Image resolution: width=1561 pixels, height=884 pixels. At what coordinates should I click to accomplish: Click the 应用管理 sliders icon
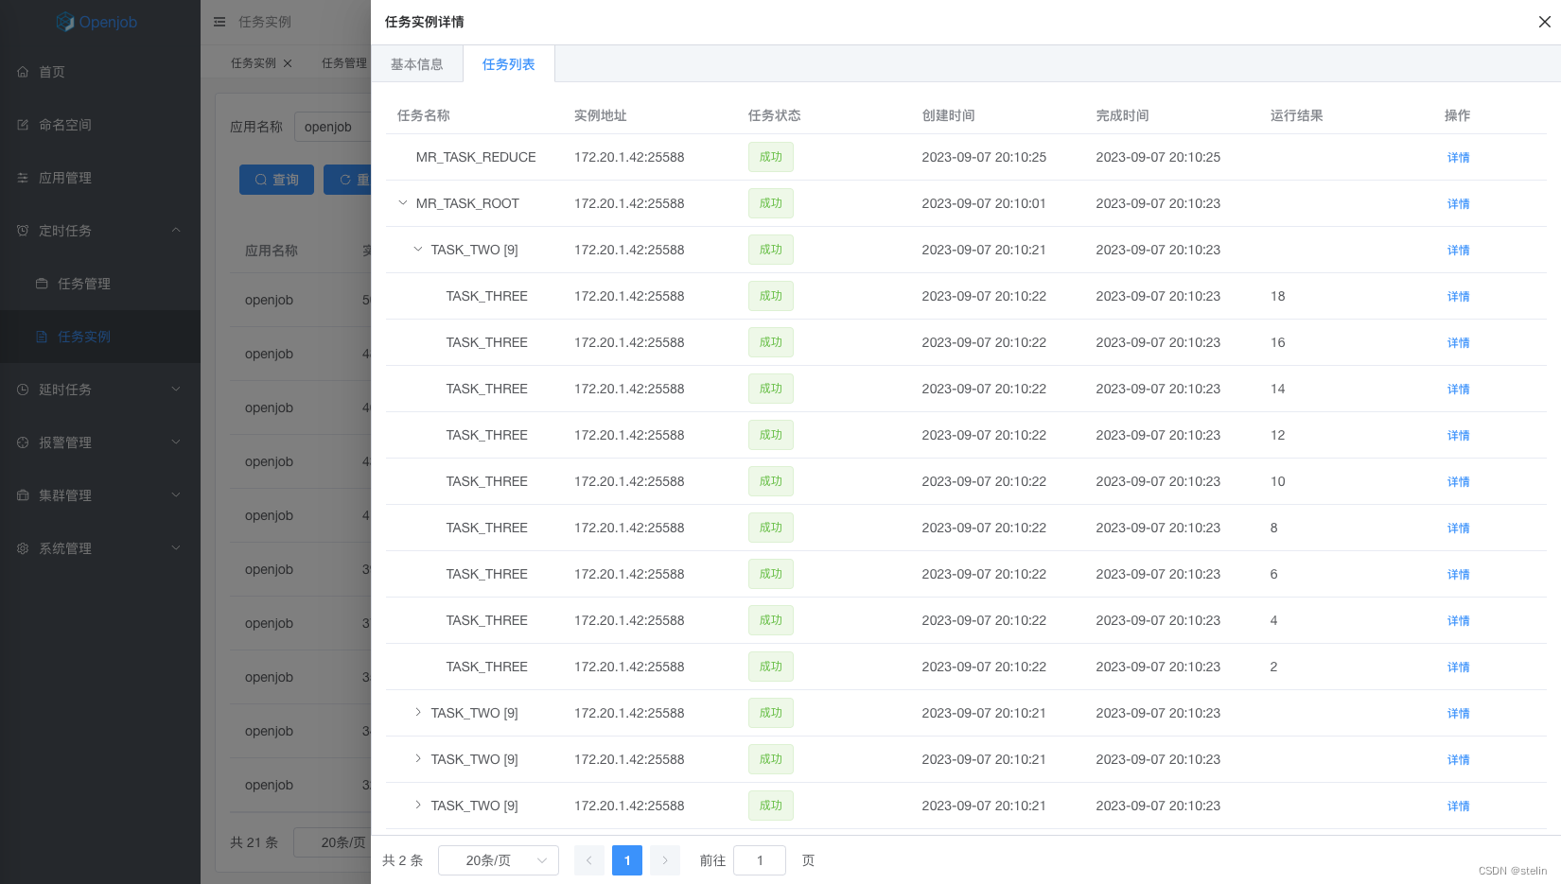[x=23, y=178]
